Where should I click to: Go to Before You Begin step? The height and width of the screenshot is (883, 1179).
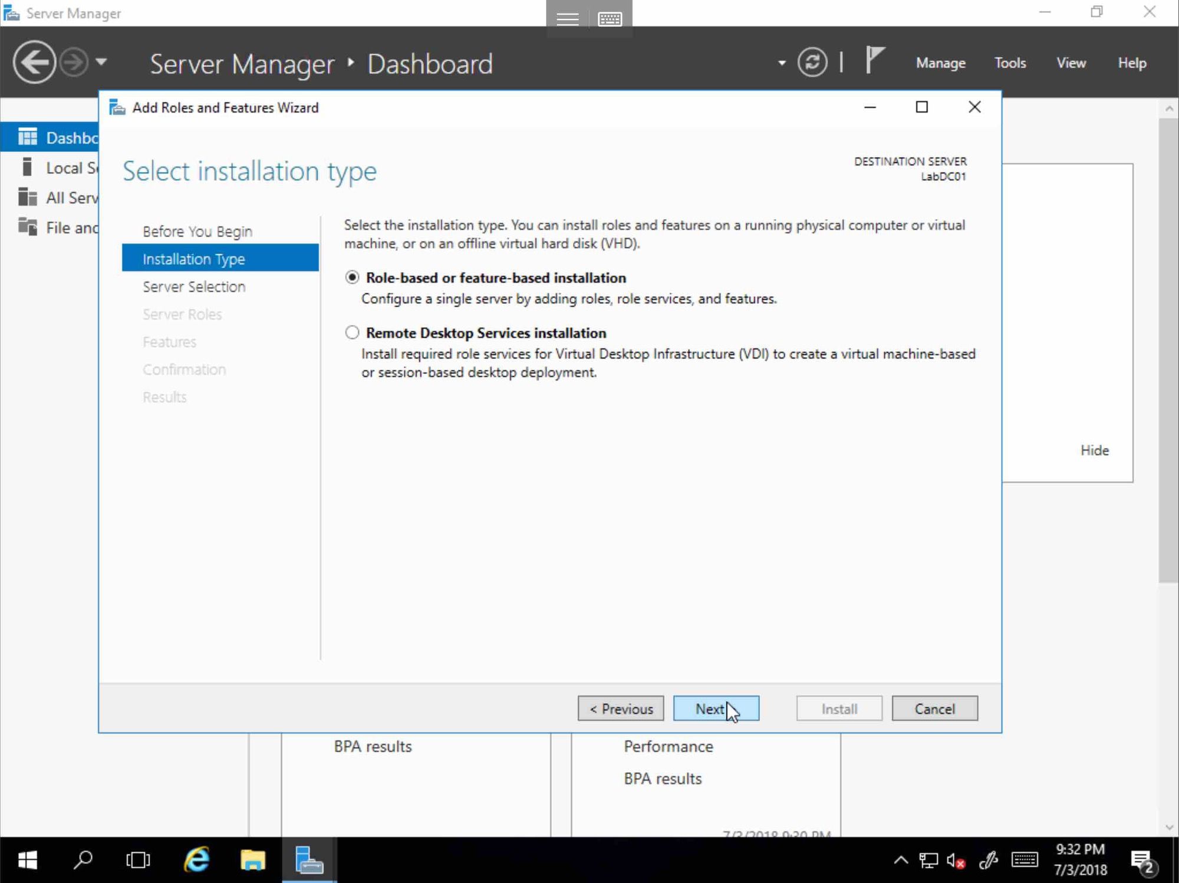(x=197, y=232)
